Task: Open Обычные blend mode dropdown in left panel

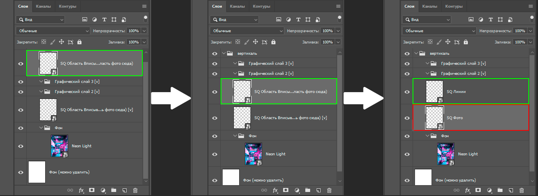Action: click(x=53, y=31)
